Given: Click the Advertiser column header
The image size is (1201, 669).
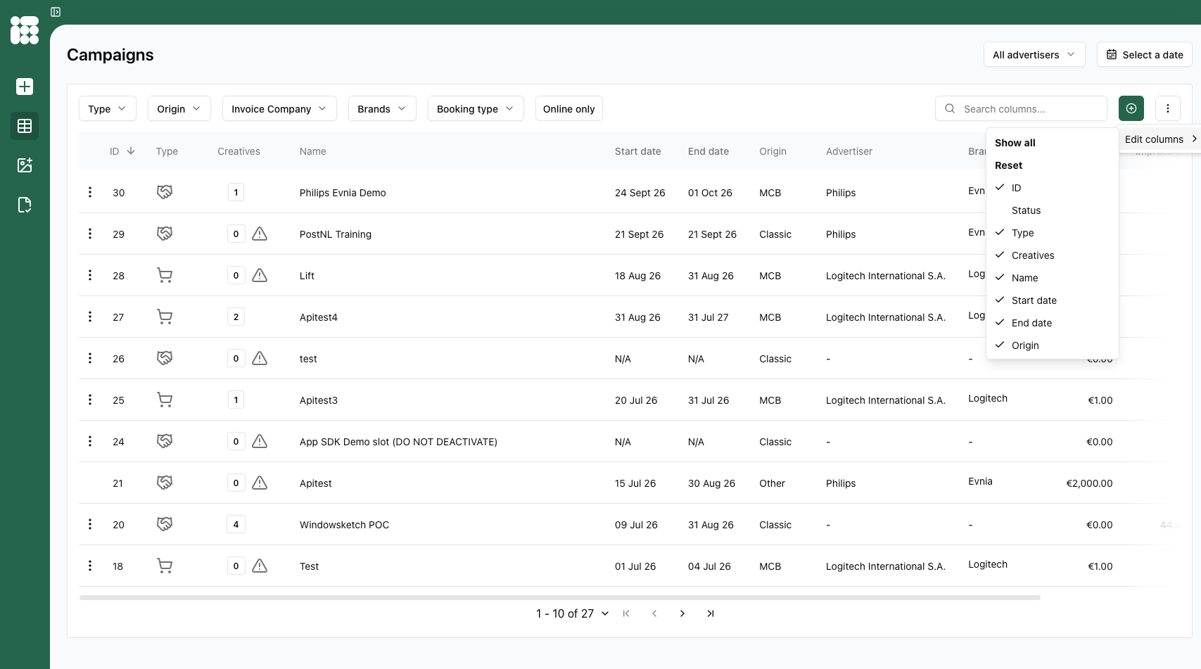Looking at the screenshot, I should [x=849, y=151].
